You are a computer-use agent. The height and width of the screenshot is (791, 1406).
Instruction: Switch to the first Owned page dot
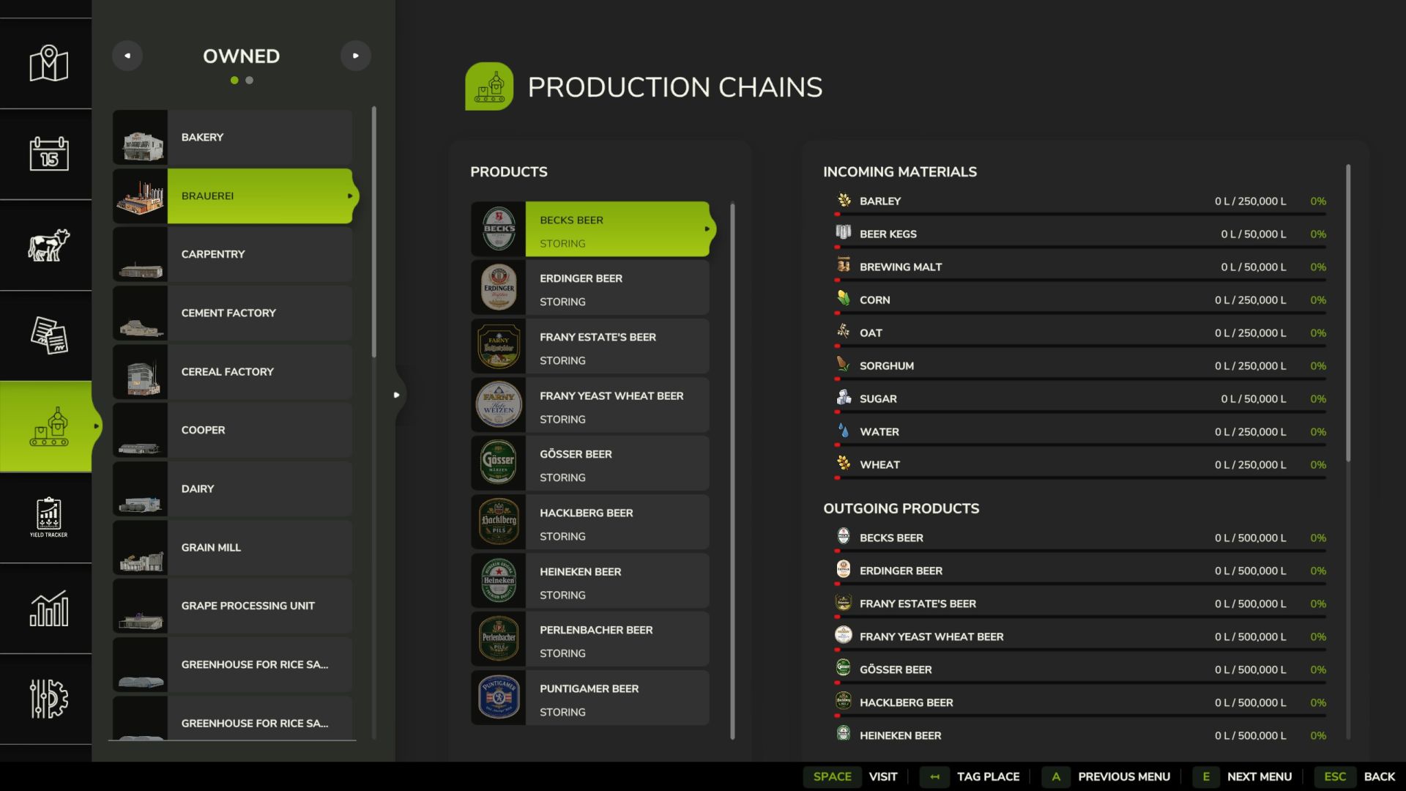point(234,81)
